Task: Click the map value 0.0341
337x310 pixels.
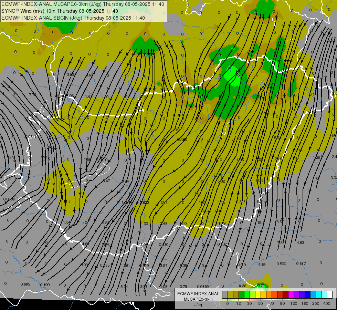Action: pos(31,137)
